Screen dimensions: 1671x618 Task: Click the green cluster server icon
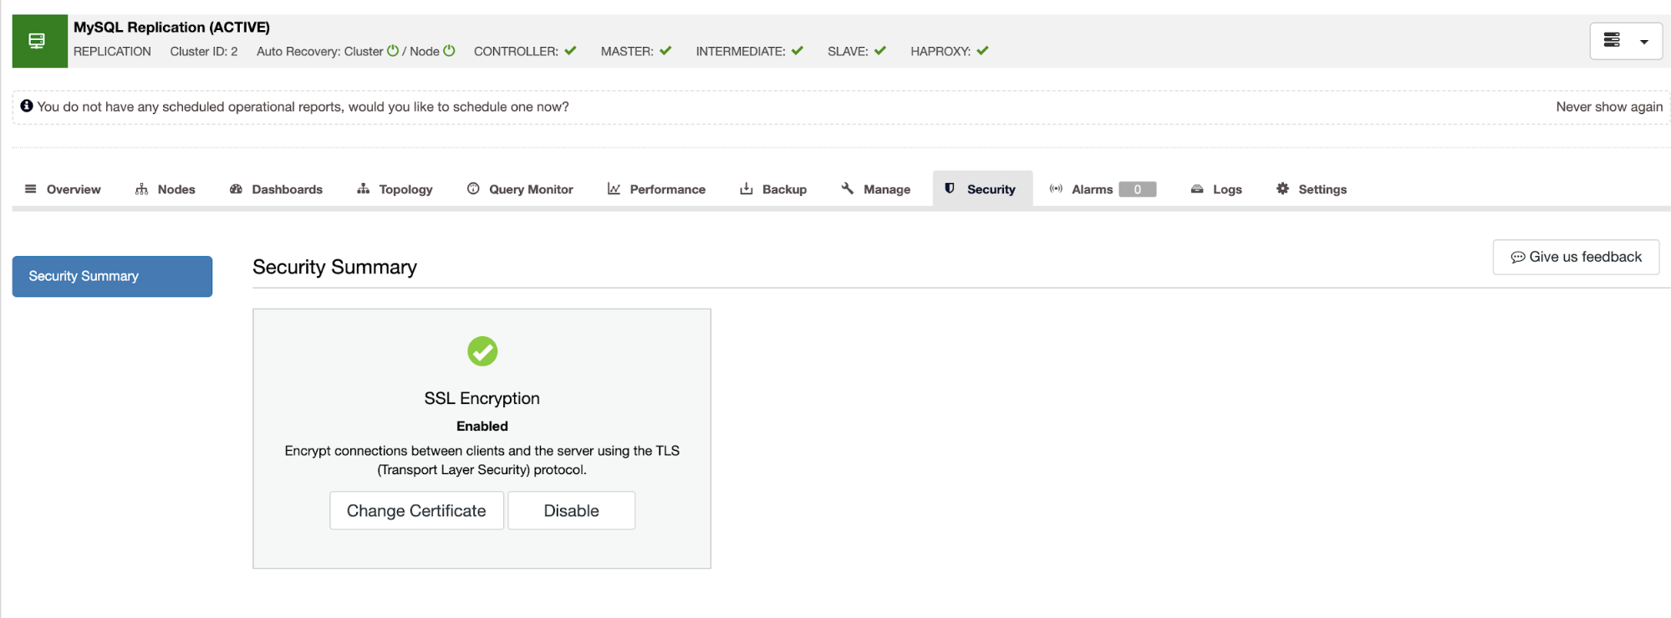[x=39, y=41]
